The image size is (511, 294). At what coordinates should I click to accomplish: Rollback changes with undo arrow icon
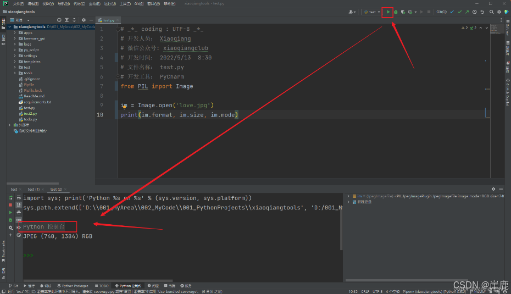pyautogui.click(x=482, y=12)
